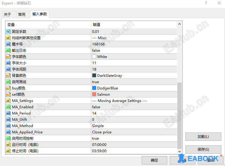The height and width of the screenshot is (166, 225).
Task: Click the DarkSlateGray swatch for 背景颜色
Action: pos(94,75)
